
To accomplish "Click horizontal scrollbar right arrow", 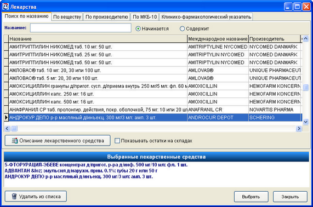I will (299, 129).
